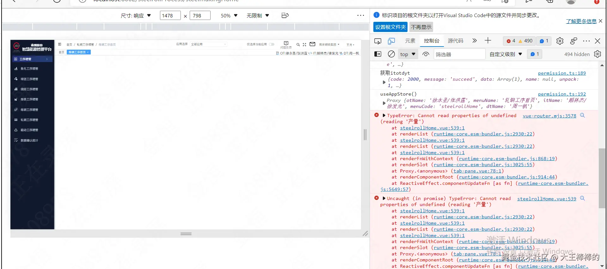Clear the console with the ban icon
This screenshot has height=269, width=607.
[391, 54]
